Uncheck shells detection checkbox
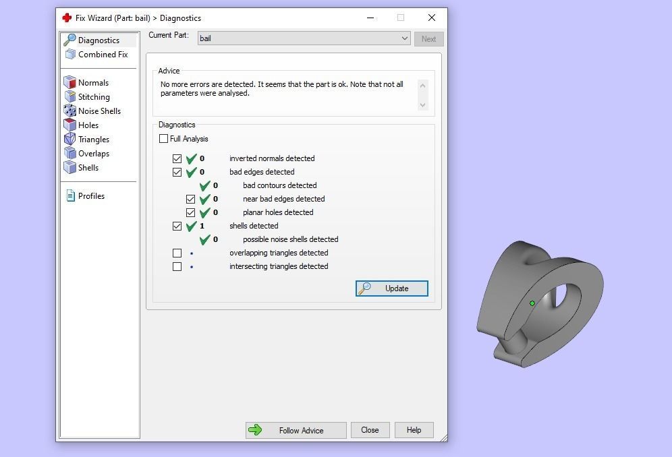672x457 pixels. (x=177, y=226)
